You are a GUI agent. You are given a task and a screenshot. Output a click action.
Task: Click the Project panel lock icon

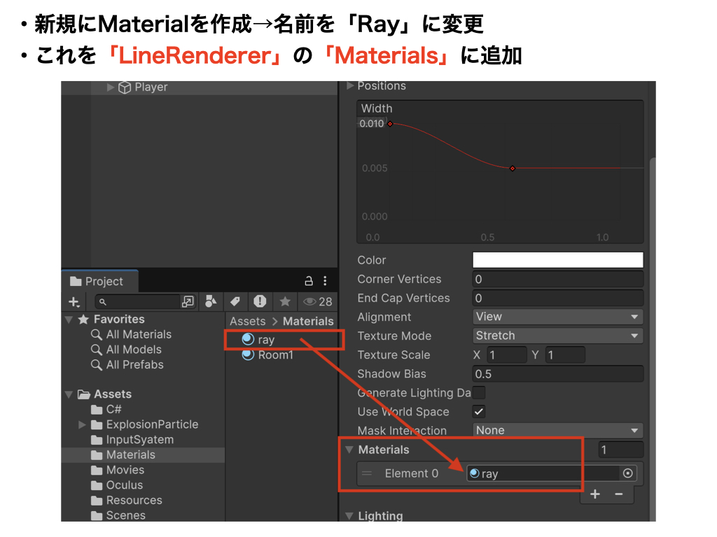tap(308, 281)
